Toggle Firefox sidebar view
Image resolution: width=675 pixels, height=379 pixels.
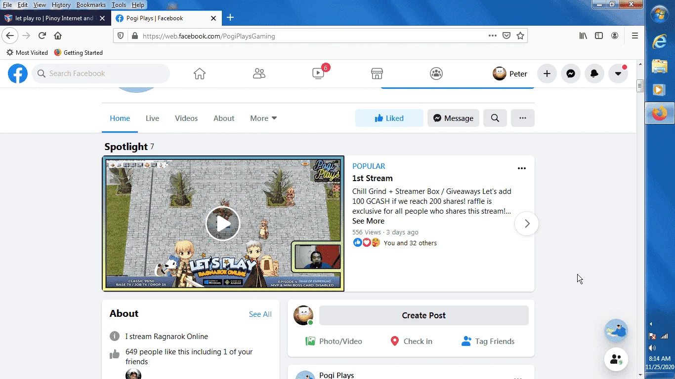pyautogui.click(x=599, y=36)
